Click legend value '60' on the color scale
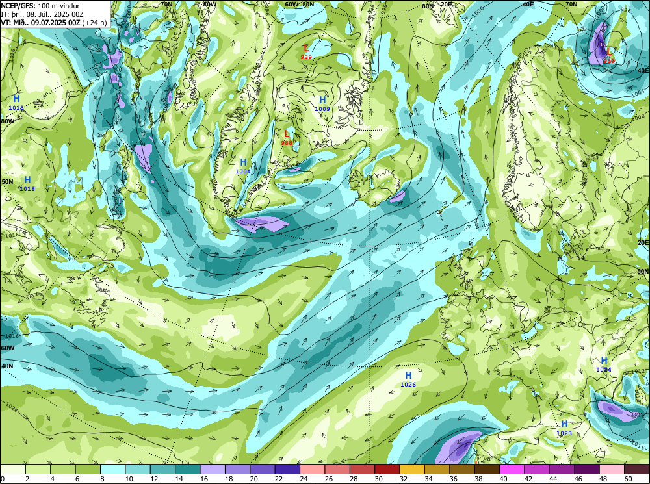The height and width of the screenshot is (484, 650). pyautogui.click(x=627, y=479)
